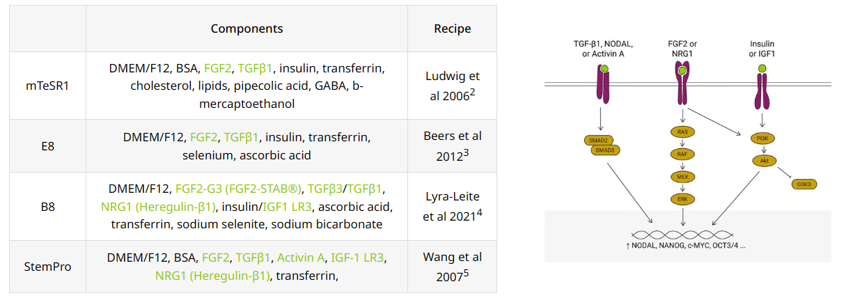Click the MEK node in the diagram
Screen dimensions: 844x300
click(x=682, y=177)
